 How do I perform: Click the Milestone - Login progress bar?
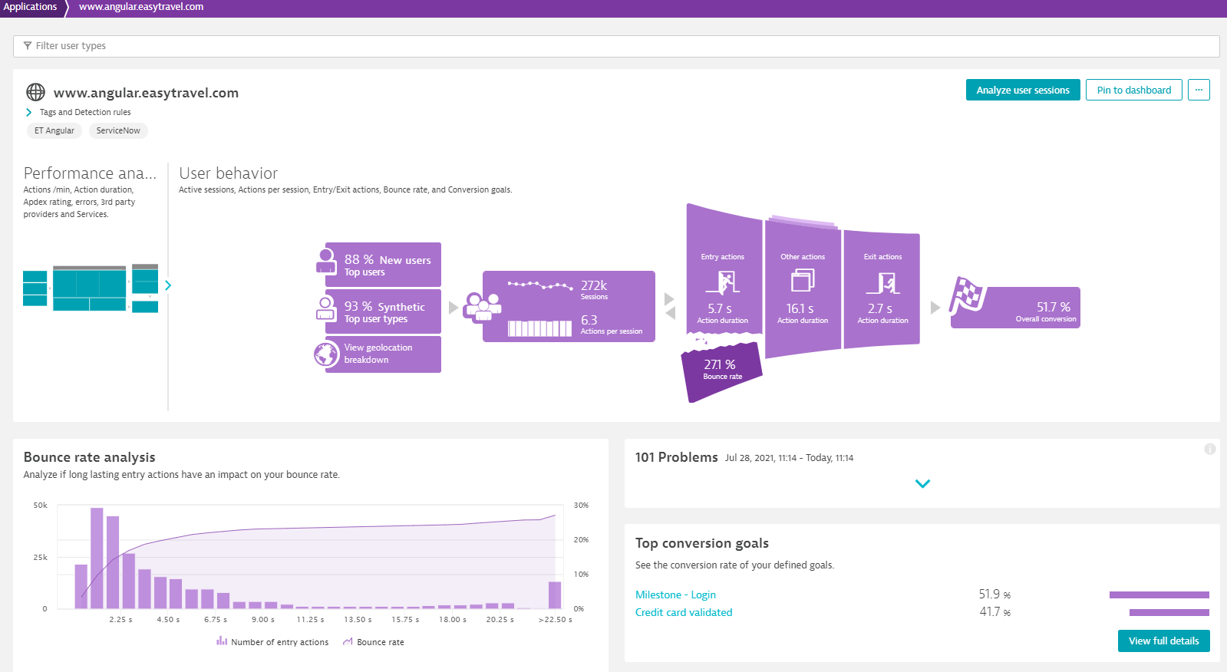point(1159,595)
